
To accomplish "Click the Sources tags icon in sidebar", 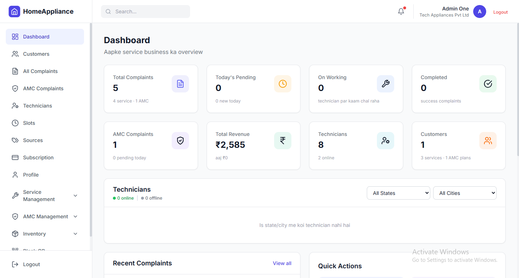I will 15,140.
